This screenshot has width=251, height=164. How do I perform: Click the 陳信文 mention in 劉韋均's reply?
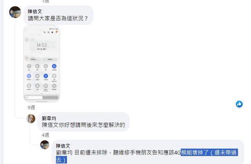point(50,125)
